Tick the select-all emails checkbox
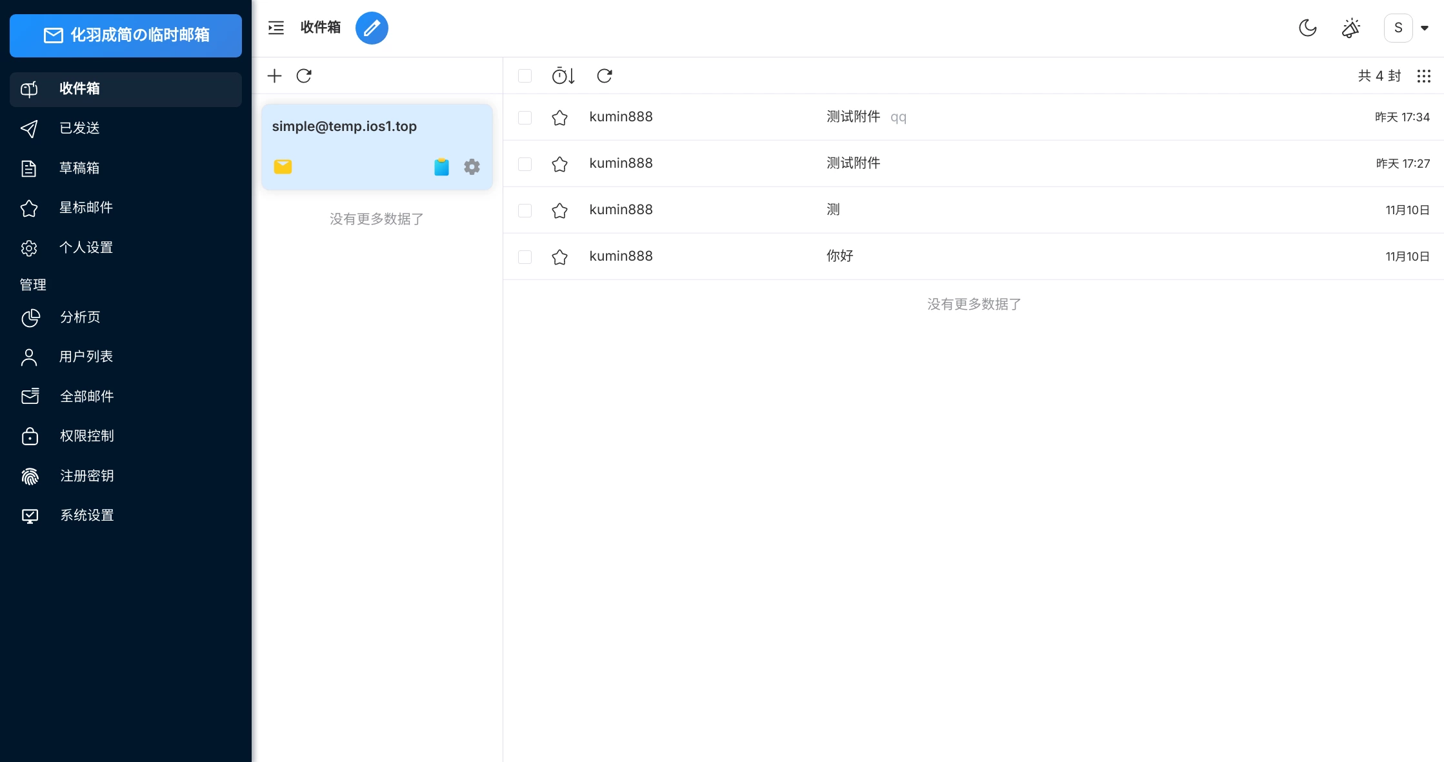The image size is (1444, 762). [525, 76]
